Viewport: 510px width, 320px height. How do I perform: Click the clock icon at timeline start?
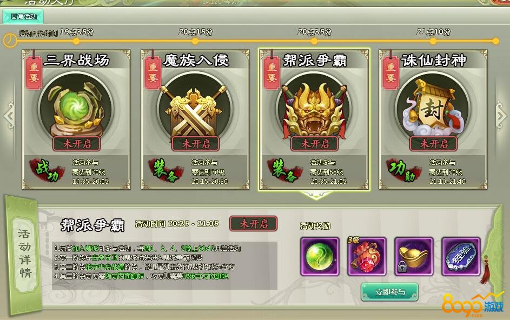pos(10,41)
